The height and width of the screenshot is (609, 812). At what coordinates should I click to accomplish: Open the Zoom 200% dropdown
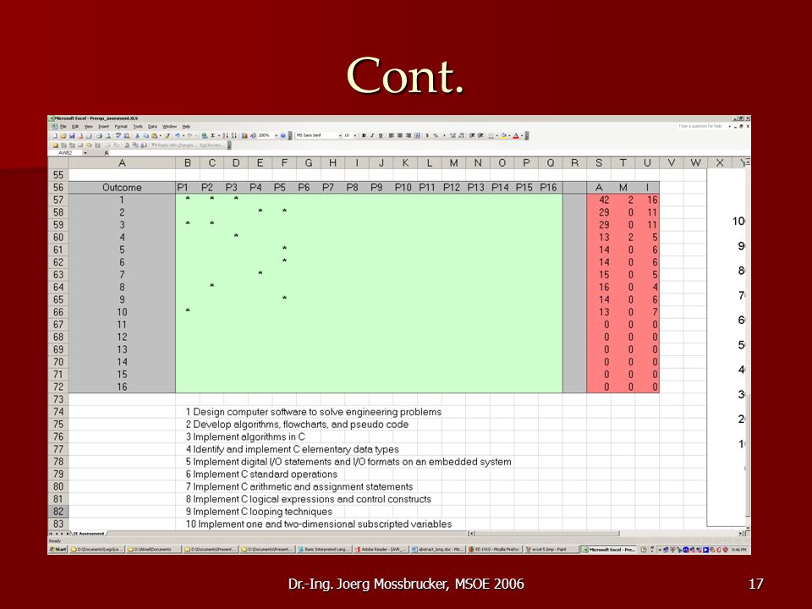276,135
